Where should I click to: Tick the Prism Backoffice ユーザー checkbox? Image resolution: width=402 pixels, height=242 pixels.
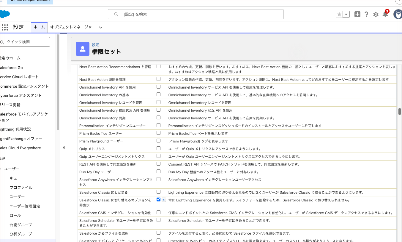coord(158,133)
